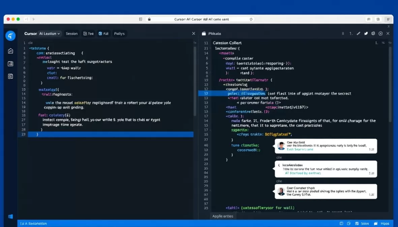Open the home icon in the left sidebar
398x227 pixels.
(x=10, y=51)
